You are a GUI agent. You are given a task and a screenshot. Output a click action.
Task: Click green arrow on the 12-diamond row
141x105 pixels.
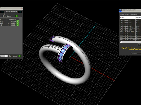(18, 21)
